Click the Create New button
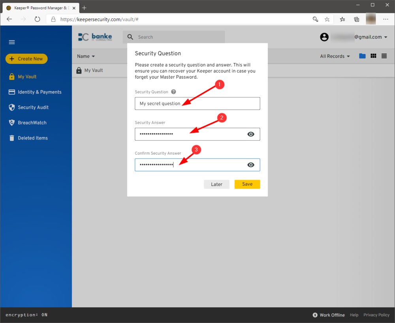This screenshot has width=395, height=323. tap(26, 59)
